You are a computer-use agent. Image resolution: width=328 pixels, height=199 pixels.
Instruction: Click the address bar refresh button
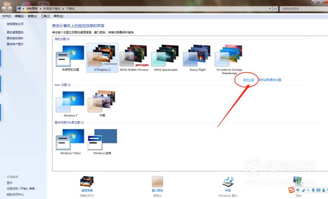275,9
